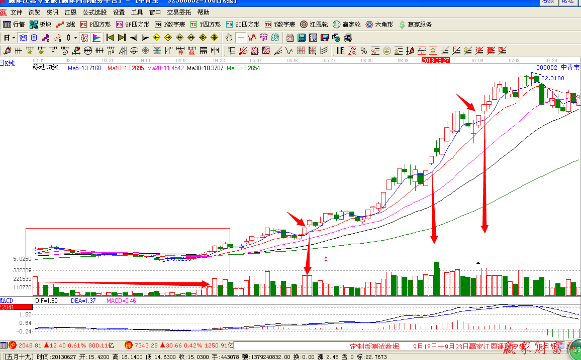Screen dimensions: 581x360
Task: Select the red pencil drawing tool
Action: (x=7, y=50)
